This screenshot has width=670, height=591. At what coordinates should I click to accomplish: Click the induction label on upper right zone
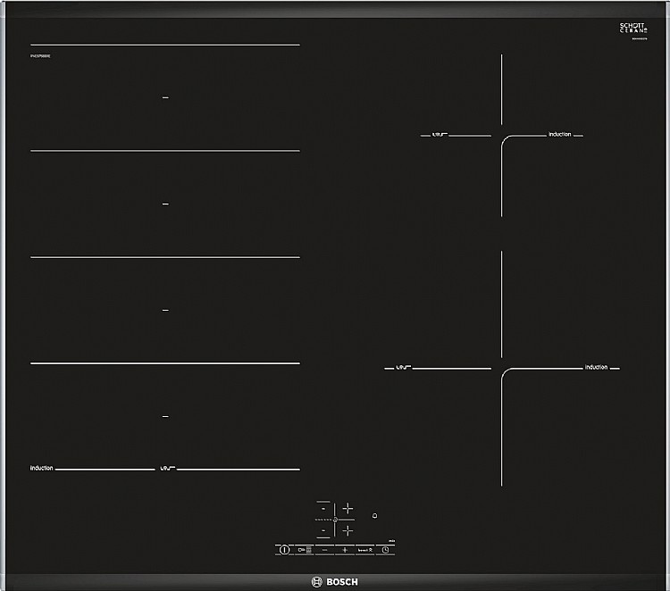tap(560, 134)
